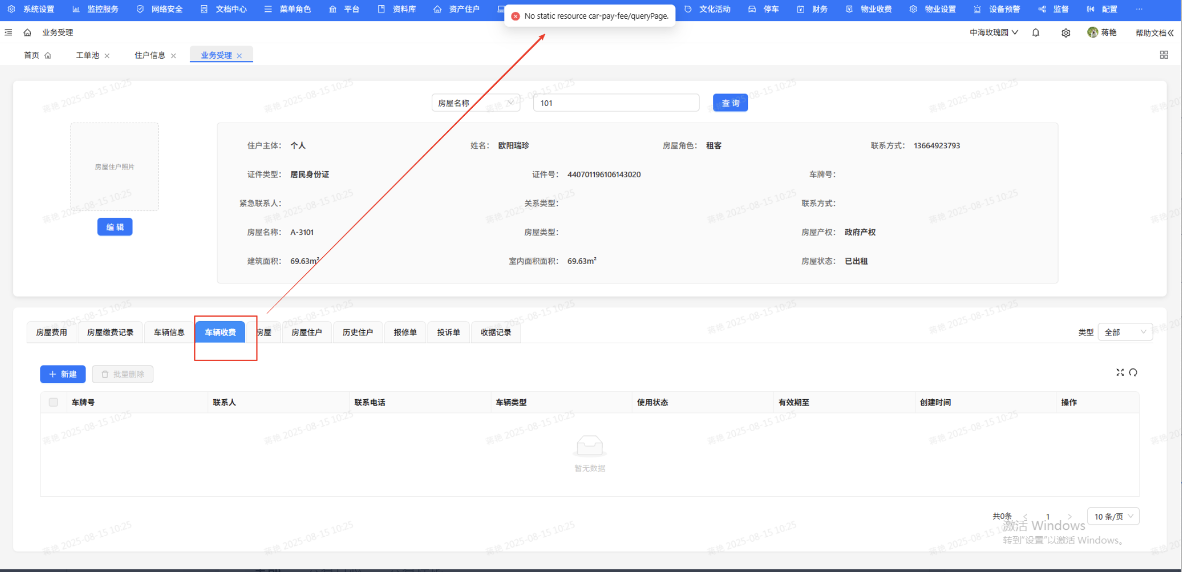Screen dimensions: 1182x572
Task: Click the 新建 button
Action: 63,374
